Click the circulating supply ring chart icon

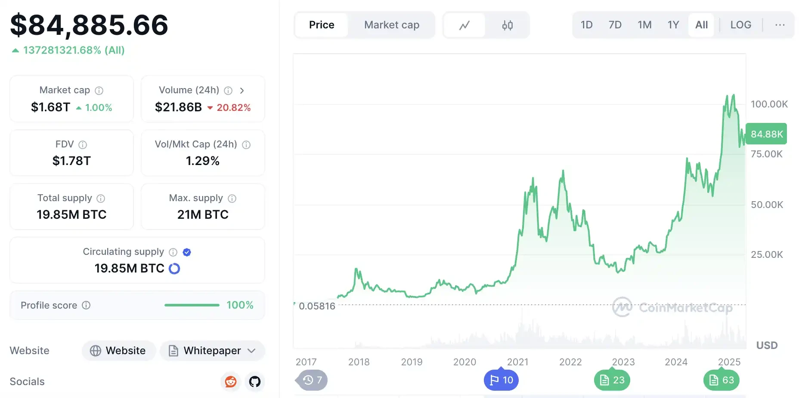tap(174, 269)
